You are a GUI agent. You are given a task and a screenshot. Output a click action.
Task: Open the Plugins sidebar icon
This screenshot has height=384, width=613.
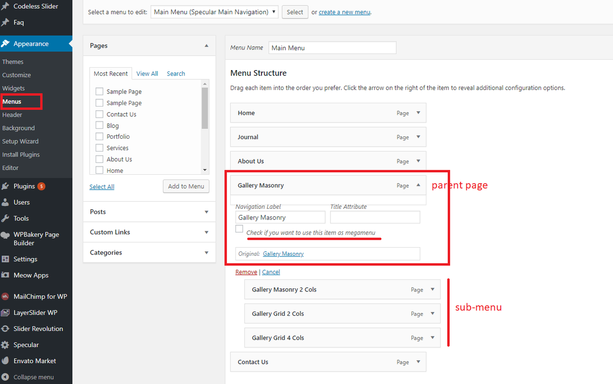(5, 186)
